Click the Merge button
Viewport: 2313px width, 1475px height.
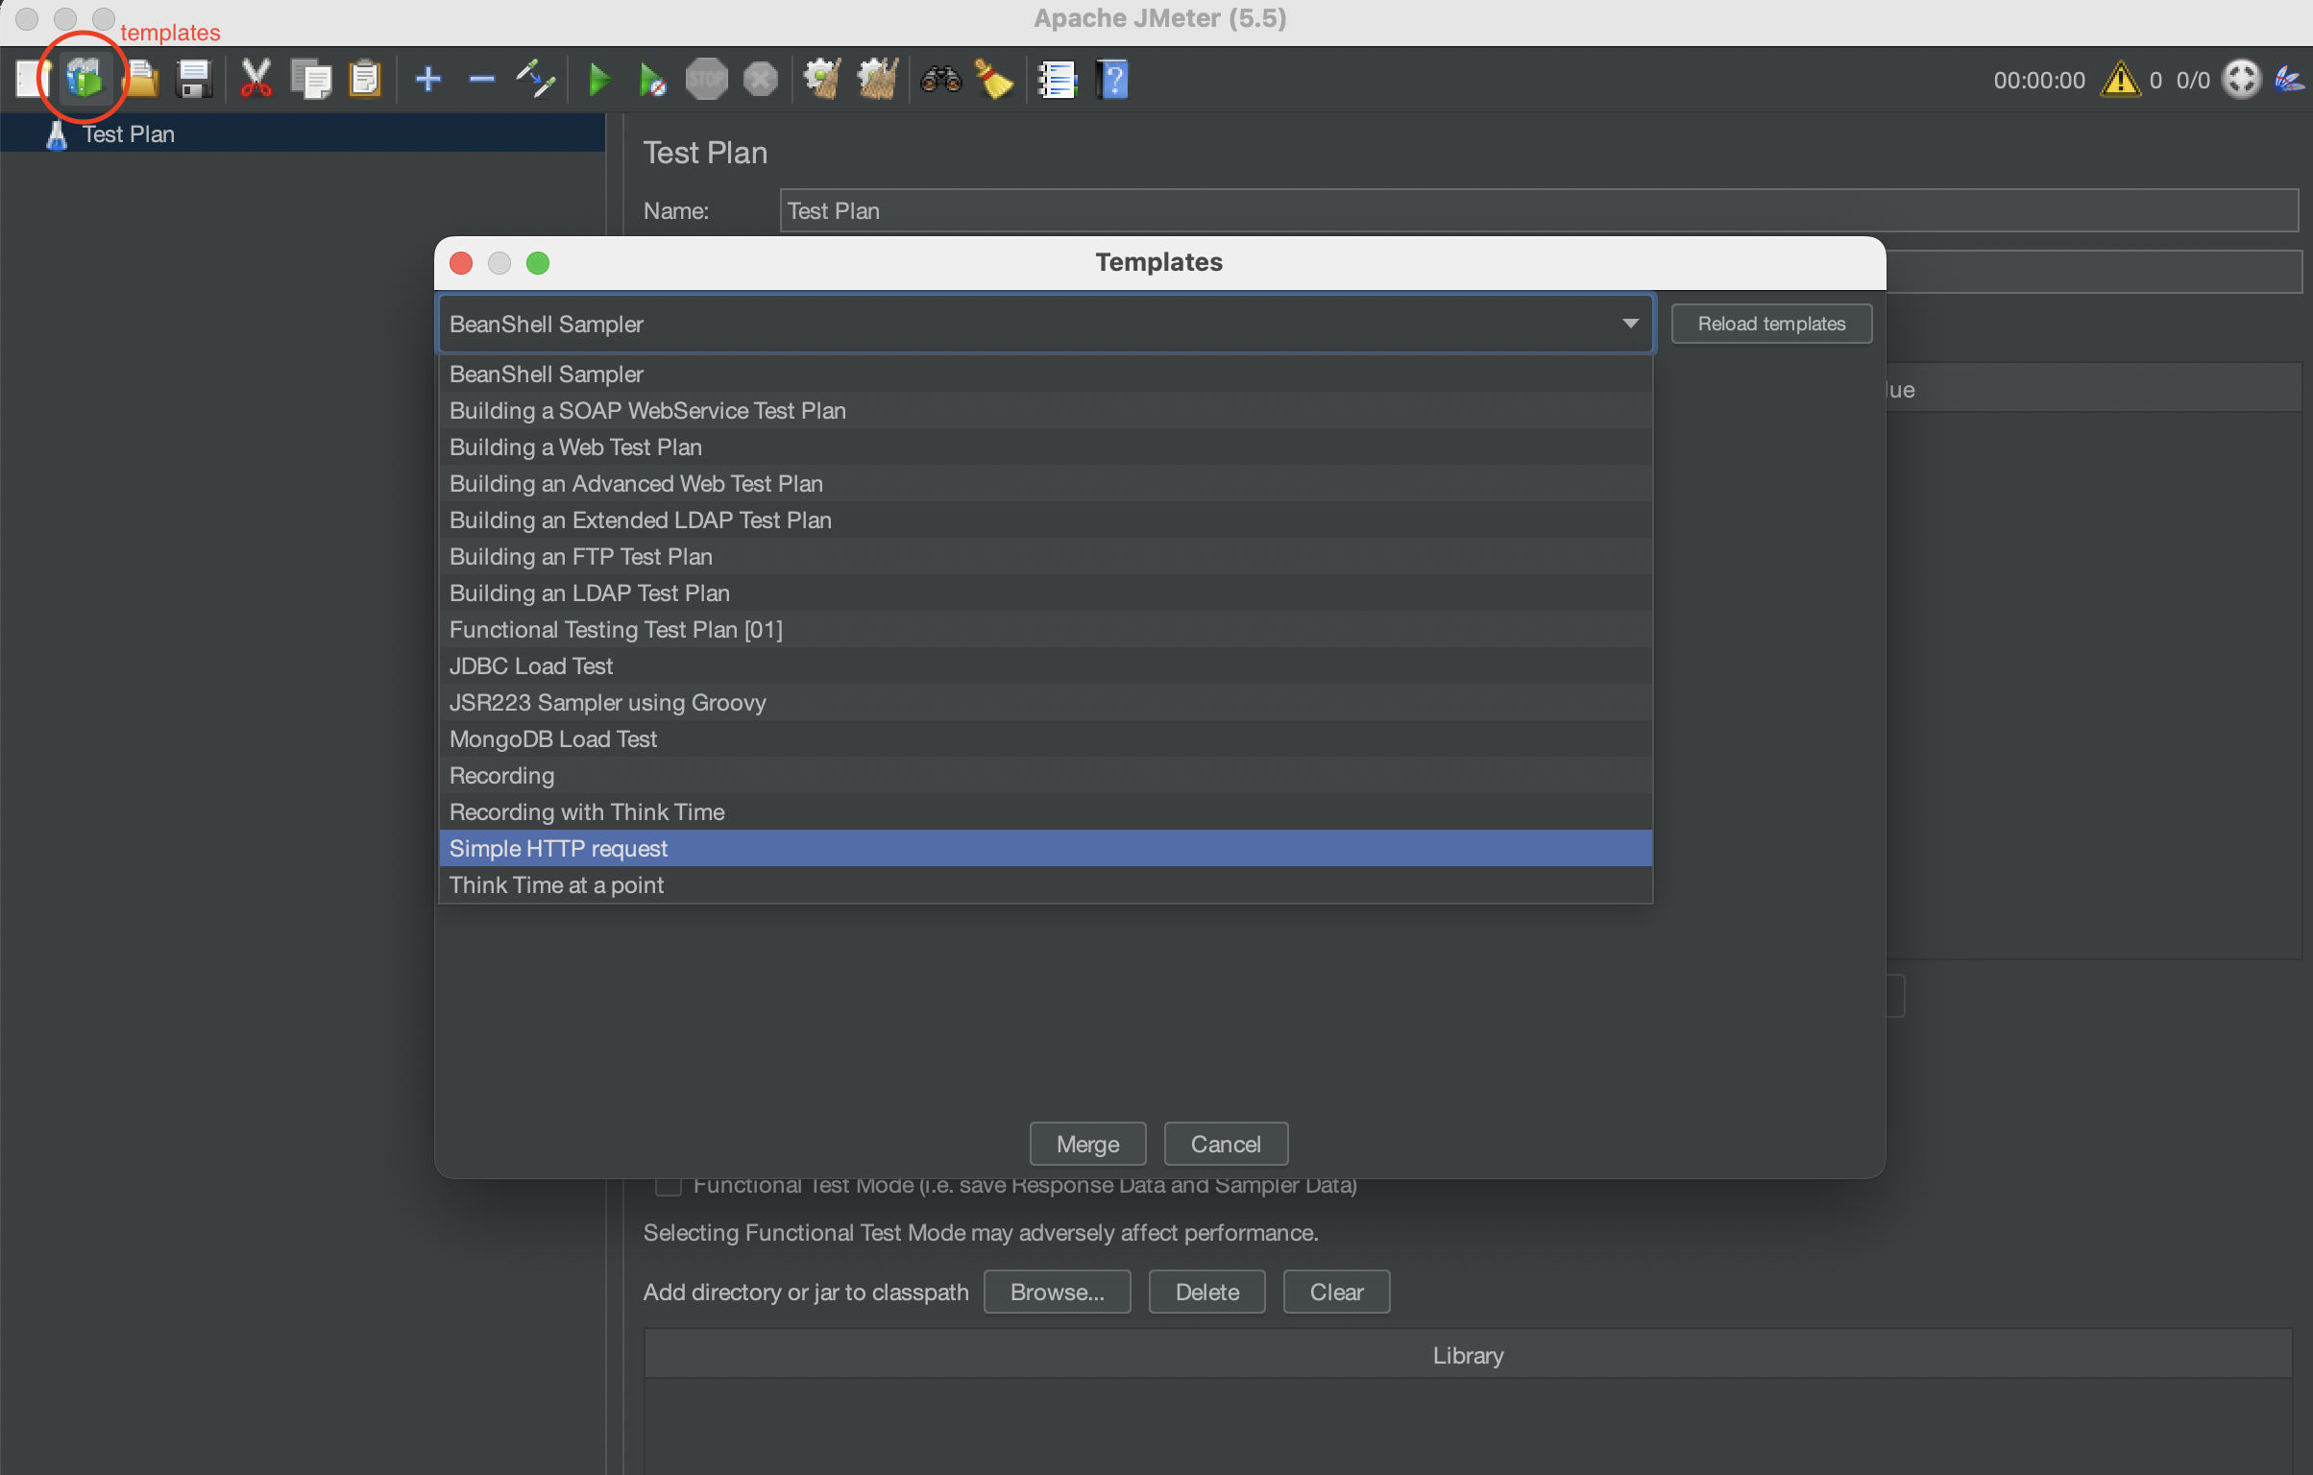[x=1087, y=1144]
